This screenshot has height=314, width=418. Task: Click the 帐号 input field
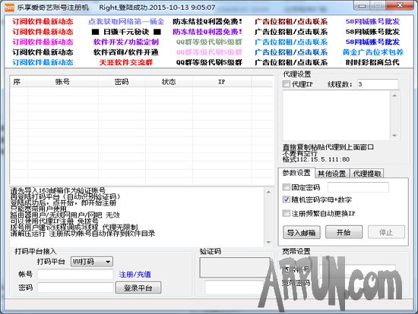pyautogui.click(x=75, y=275)
